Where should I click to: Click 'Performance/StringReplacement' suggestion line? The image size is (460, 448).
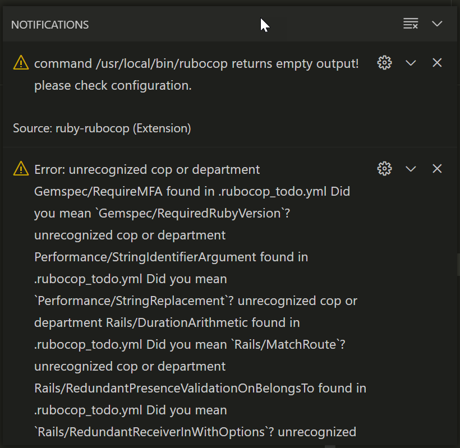coord(134,301)
